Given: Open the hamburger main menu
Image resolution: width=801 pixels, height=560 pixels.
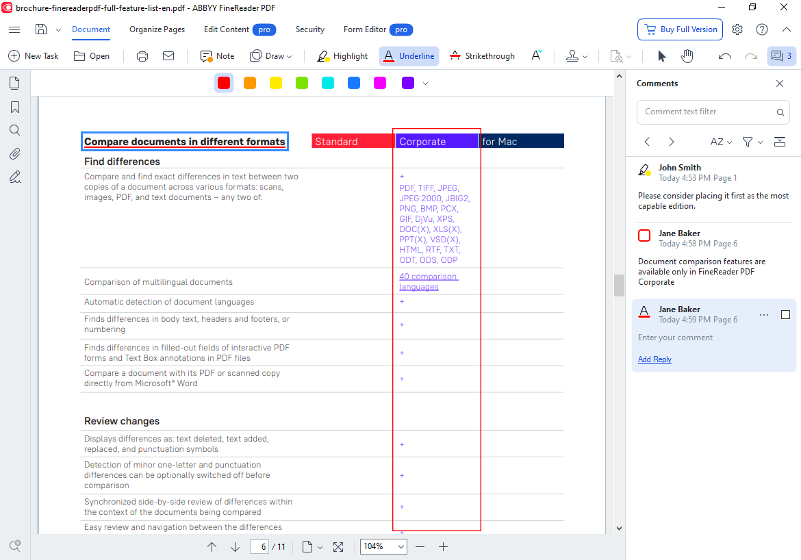Looking at the screenshot, I should (x=14, y=29).
